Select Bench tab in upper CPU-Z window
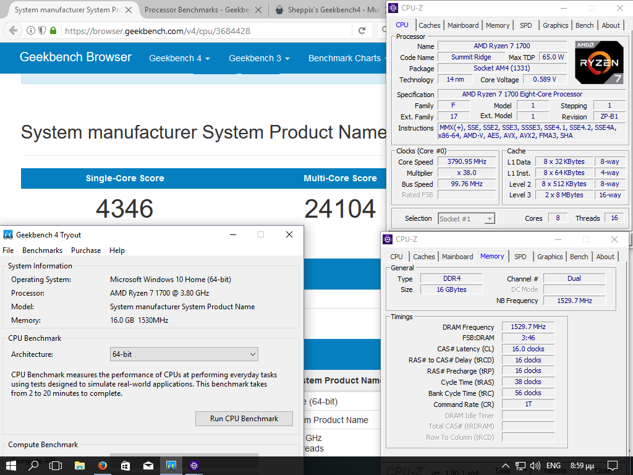Screen dimensions: 633x475 coord(585,25)
